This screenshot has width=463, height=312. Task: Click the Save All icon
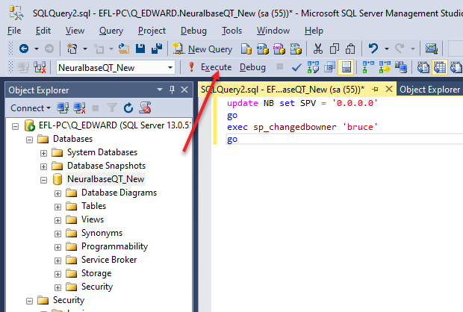point(157,49)
